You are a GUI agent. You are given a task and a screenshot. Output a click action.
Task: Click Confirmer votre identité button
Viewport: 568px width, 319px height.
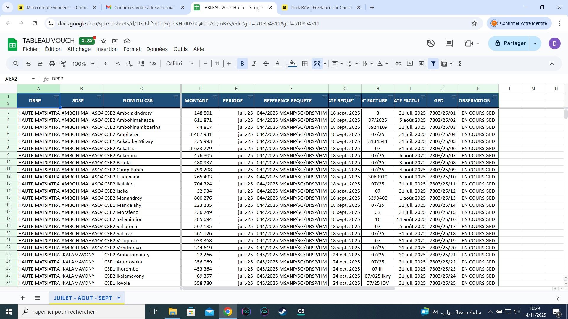point(519,23)
